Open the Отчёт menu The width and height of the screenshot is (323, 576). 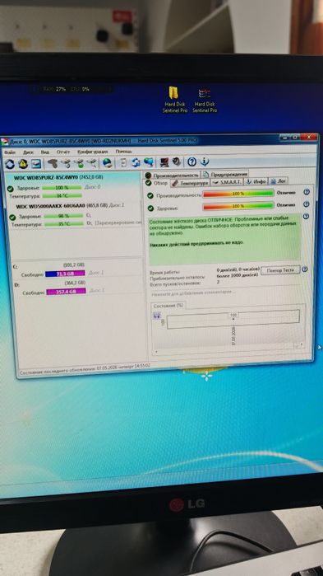63,152
